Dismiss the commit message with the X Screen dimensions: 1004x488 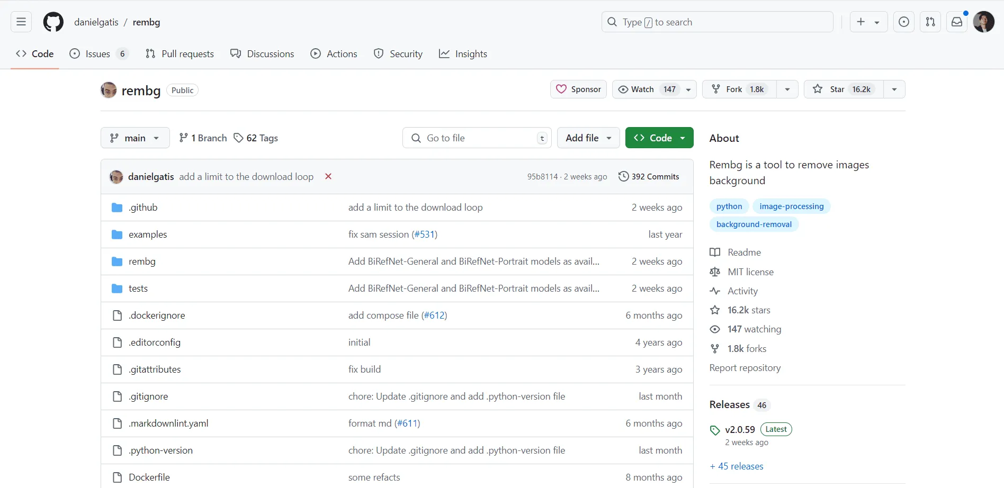(328, 176)
